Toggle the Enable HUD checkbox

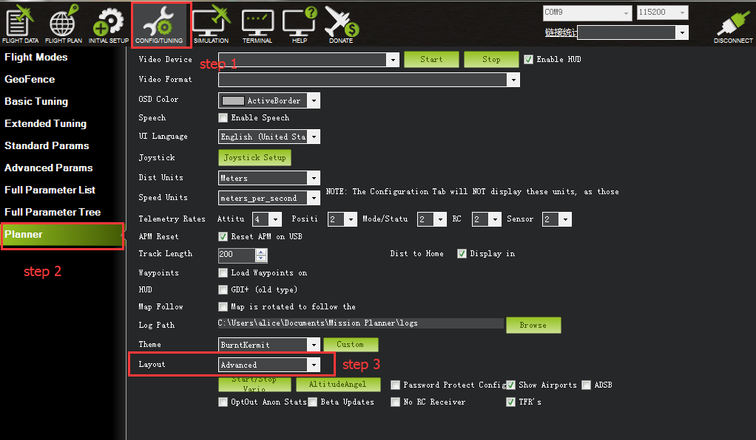528,60
